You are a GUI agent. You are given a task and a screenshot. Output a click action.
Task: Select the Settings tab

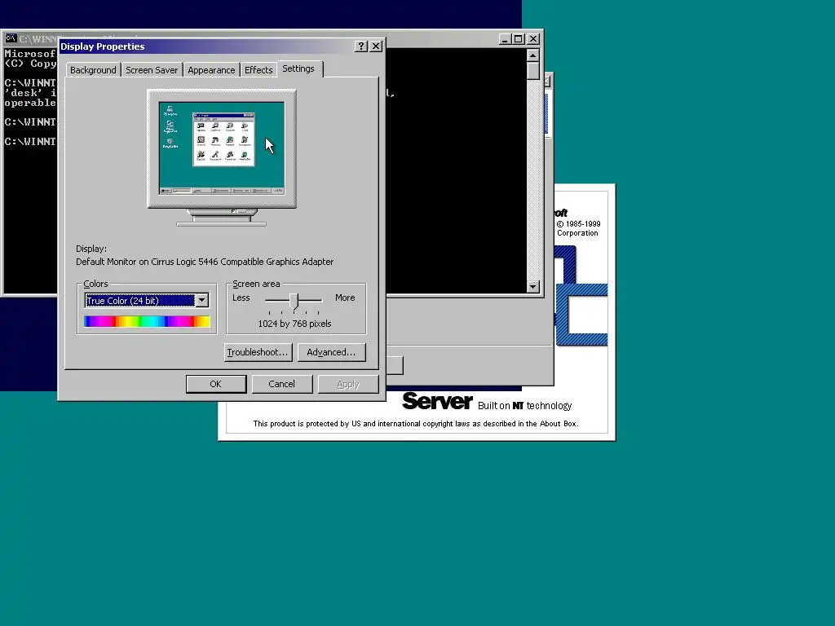pos(299,68)
